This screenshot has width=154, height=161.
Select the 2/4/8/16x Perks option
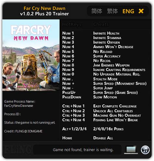click(x=108, y=129)
